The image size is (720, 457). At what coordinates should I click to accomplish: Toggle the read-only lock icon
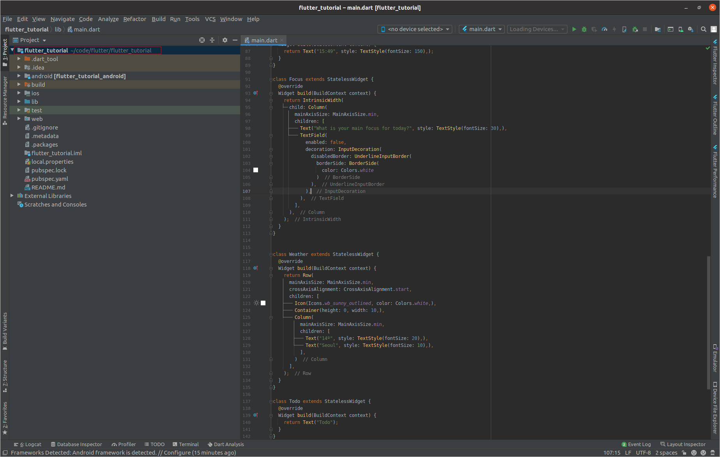(x=684, y=453)
